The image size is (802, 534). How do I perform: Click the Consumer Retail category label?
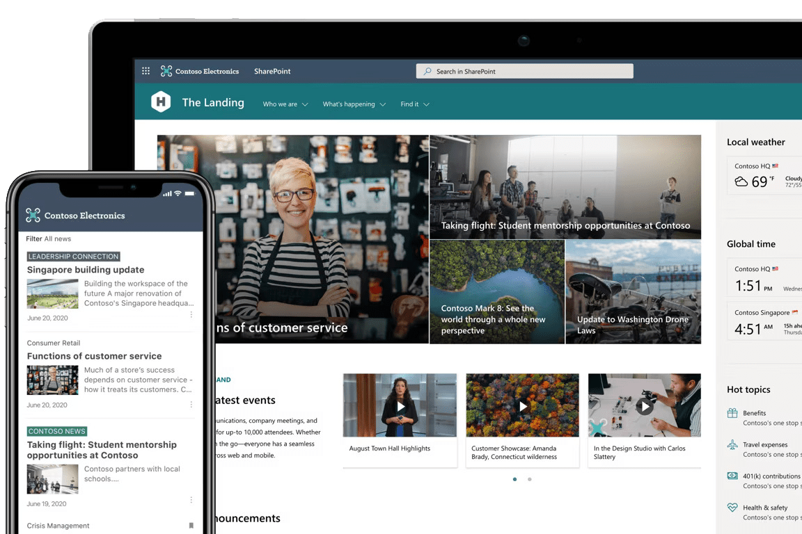point(54,343)
